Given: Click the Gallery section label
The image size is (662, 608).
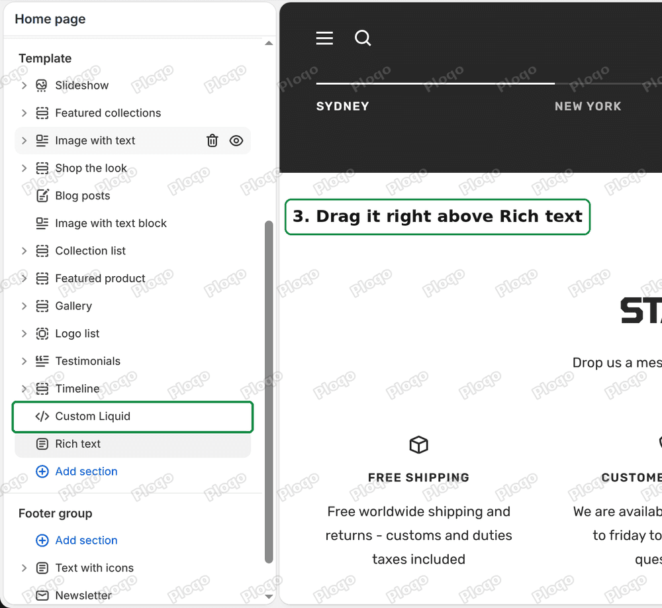Looking at the screenshot, I should (73, 306).
